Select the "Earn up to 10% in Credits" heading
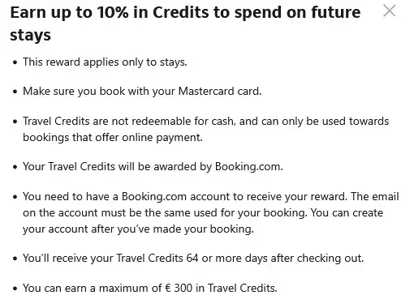401x308 pixels. (x=185, y=24)
